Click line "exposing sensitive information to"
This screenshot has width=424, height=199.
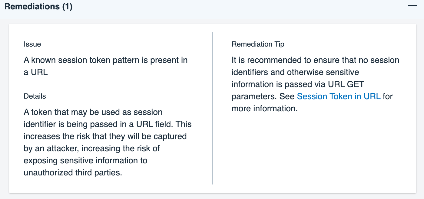85,161
